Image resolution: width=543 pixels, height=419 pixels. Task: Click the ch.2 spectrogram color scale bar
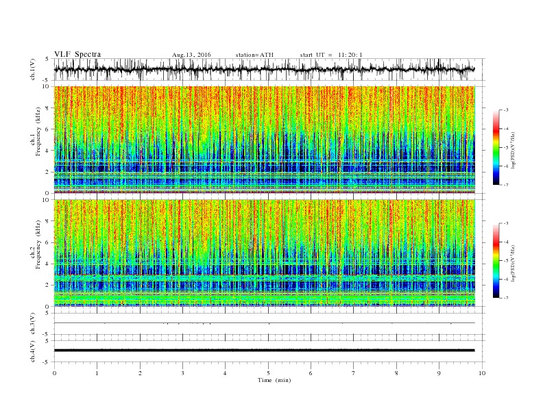(x=496, y=261)
